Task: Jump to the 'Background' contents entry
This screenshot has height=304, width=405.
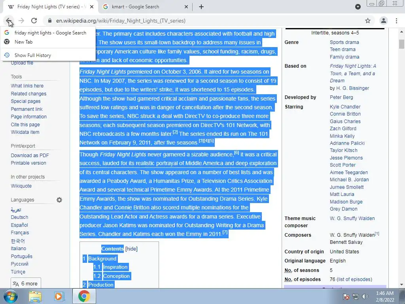Action: (102, 258)
